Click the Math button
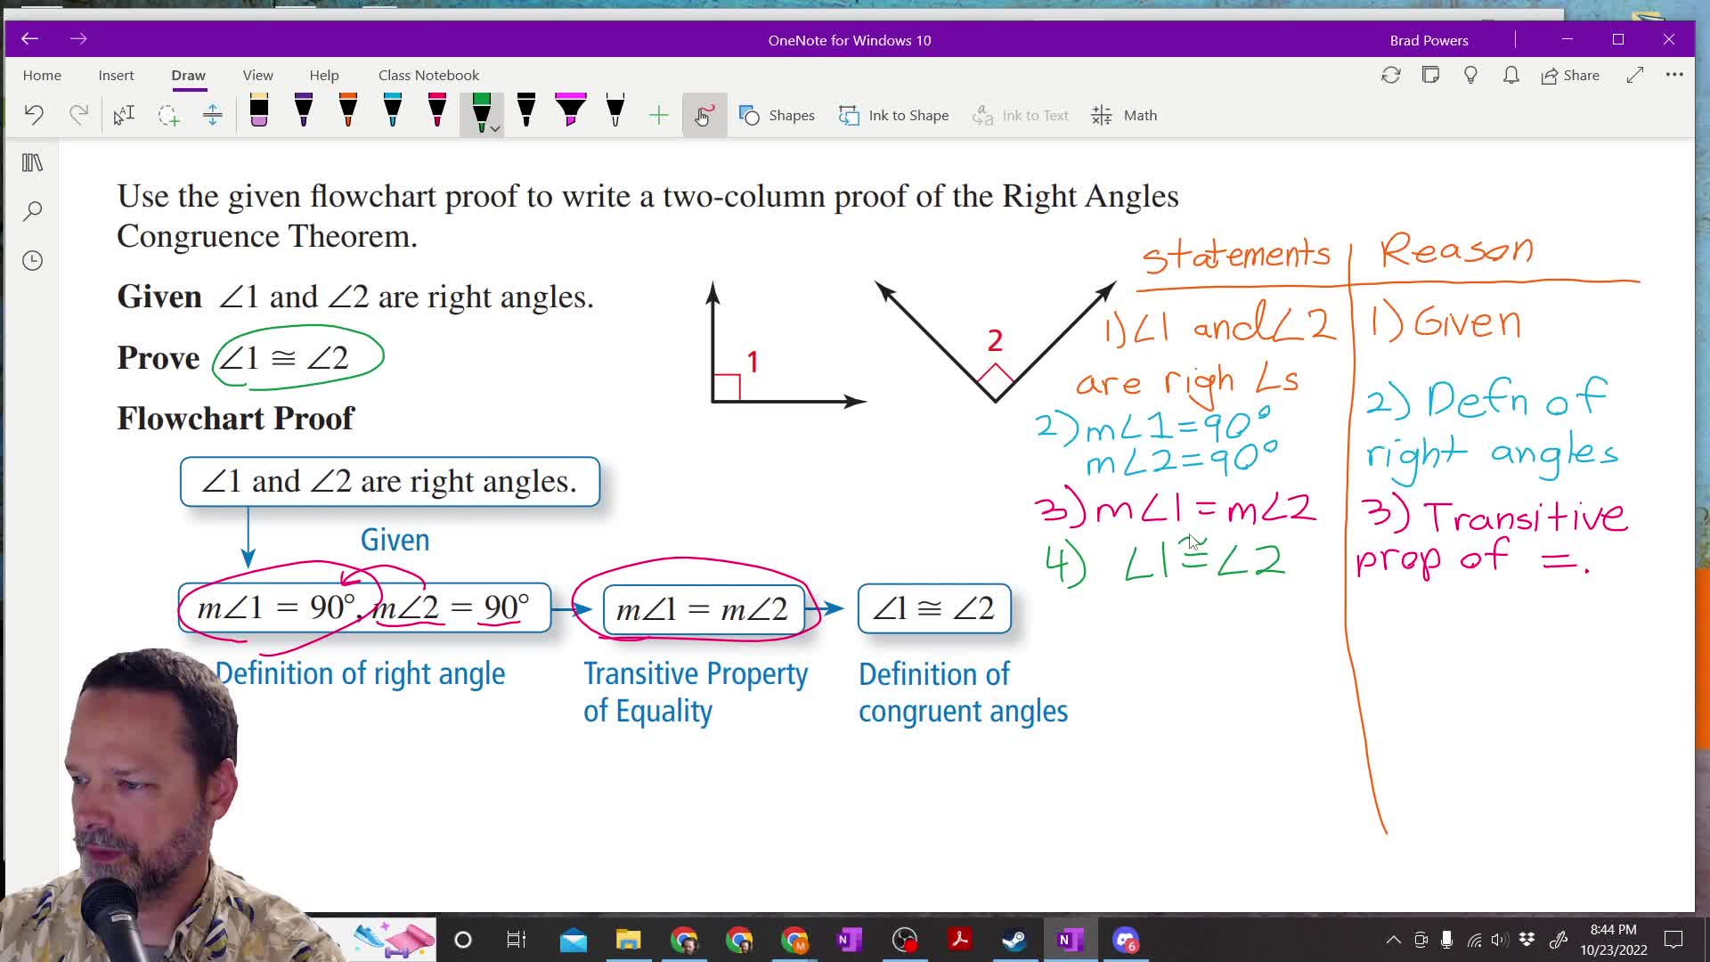 (x=1124, y=115)
